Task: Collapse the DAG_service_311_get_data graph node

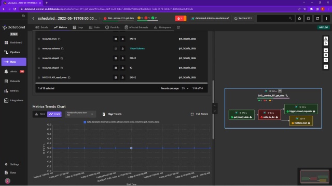Action: pyautogui.click(x=280, y=91)
